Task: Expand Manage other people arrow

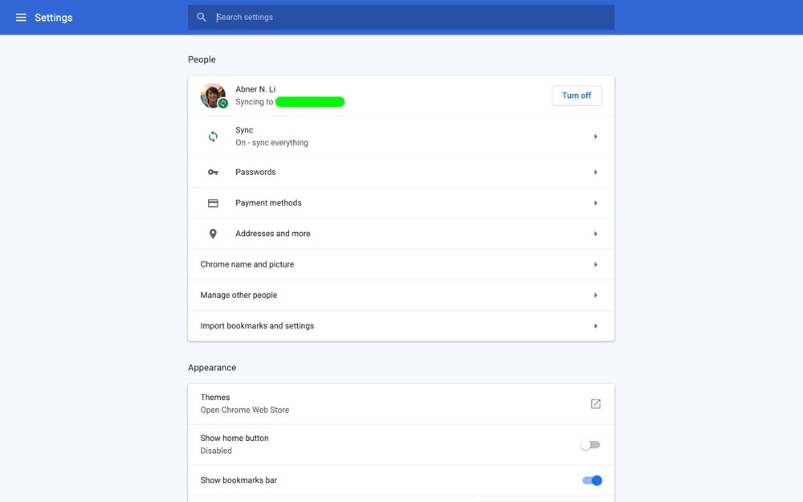Action: [x=596, y=296]
